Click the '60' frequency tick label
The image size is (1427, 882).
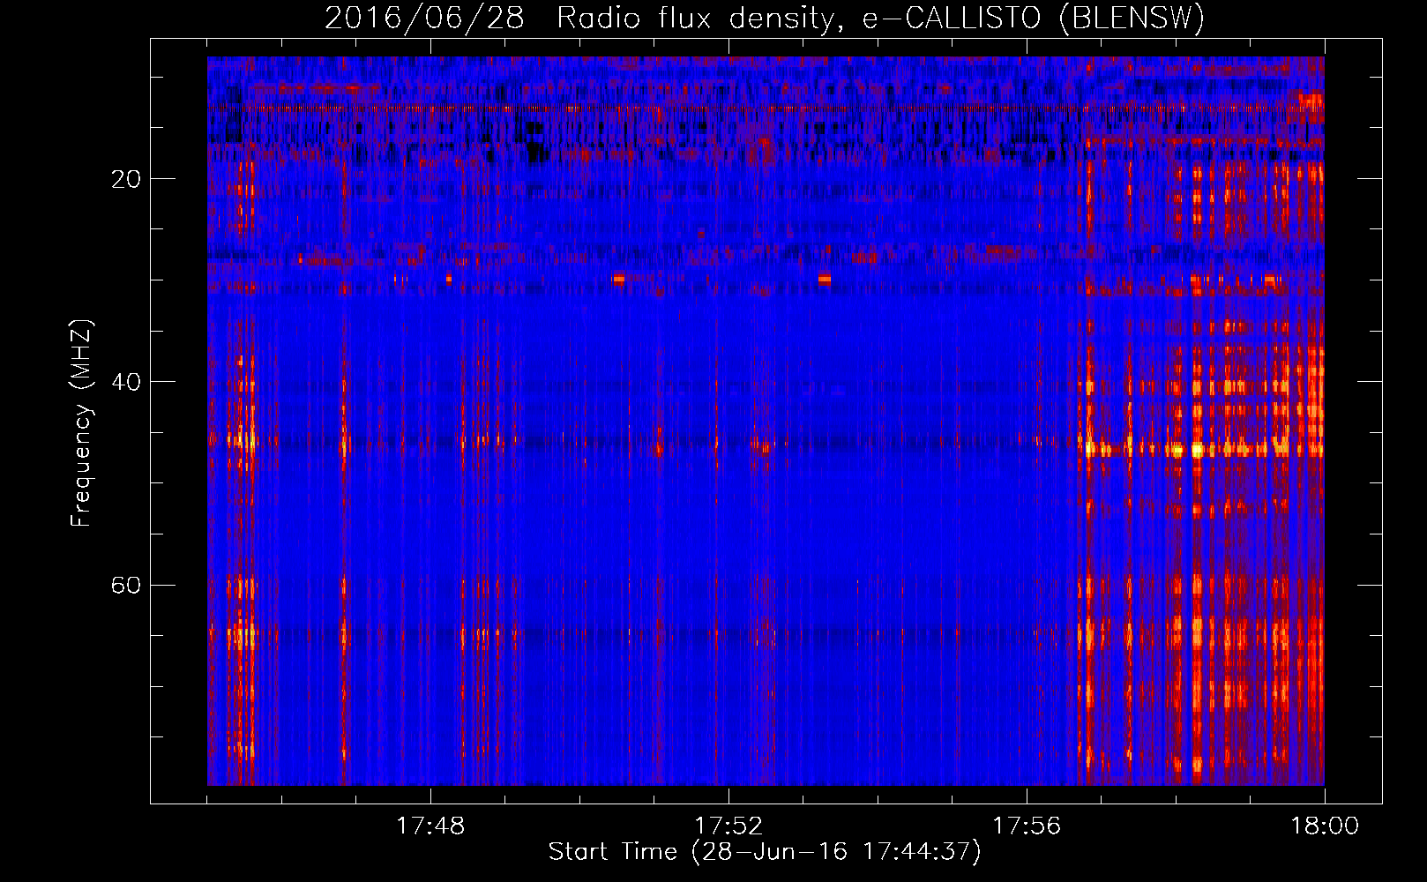coord(126,586)
